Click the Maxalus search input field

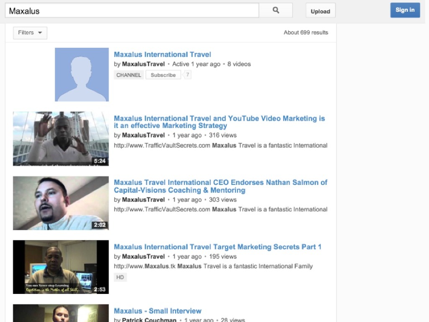coord(132,11)
